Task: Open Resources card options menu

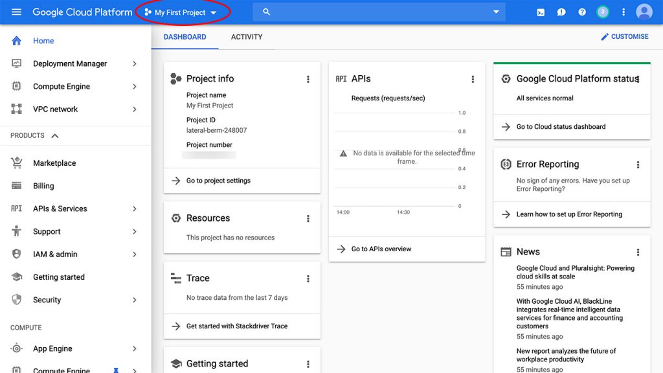Action: coord(308,219)
